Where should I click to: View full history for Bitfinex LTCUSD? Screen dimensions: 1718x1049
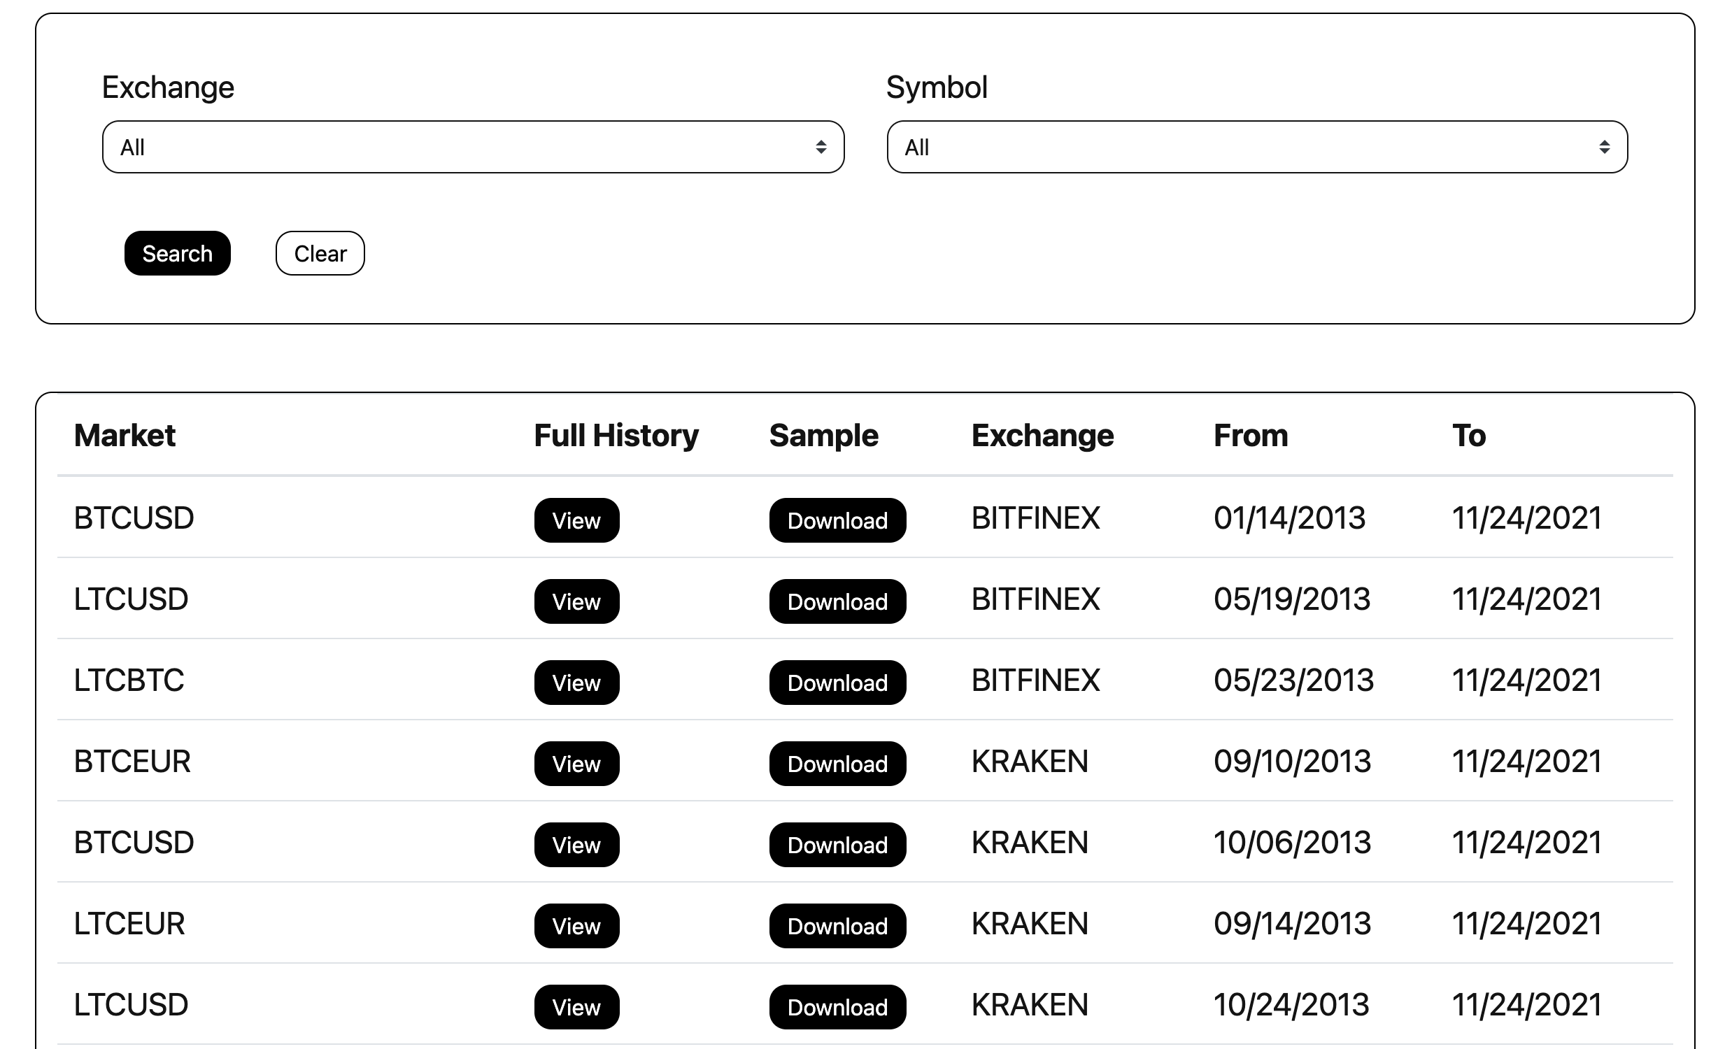pos(576,601)
